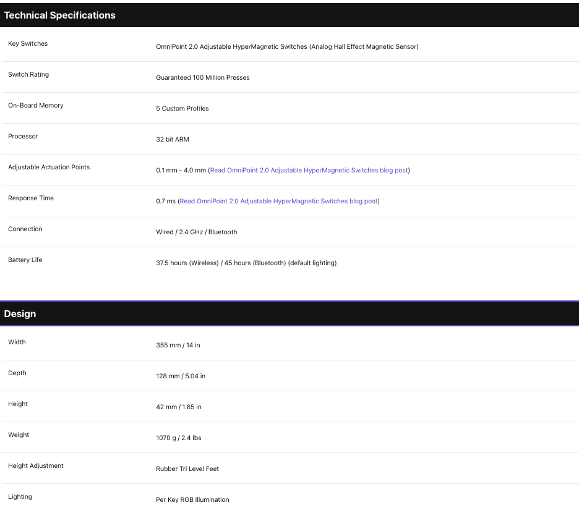The width and height of the screenshot is (579, 518).
Task: Select the 32 bit ARM processor value
Action: (173, 140)
